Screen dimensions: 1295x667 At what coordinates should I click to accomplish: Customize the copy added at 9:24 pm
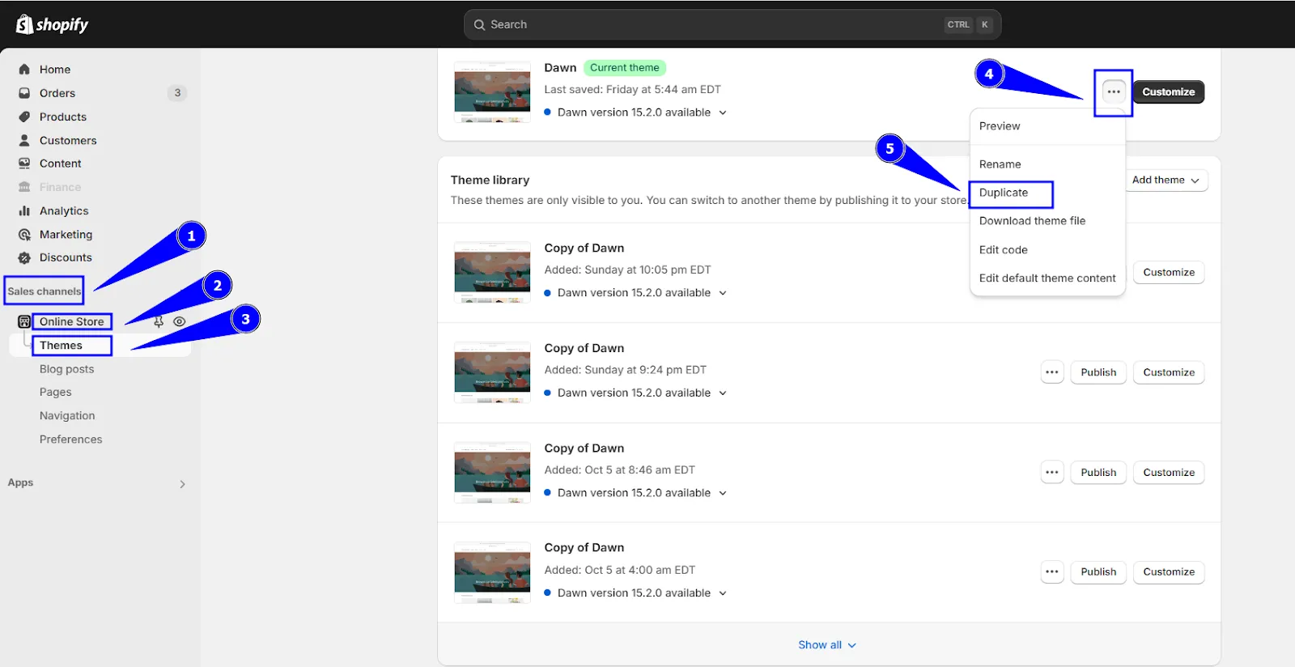pyautogui.click(x=1169, y=372)
